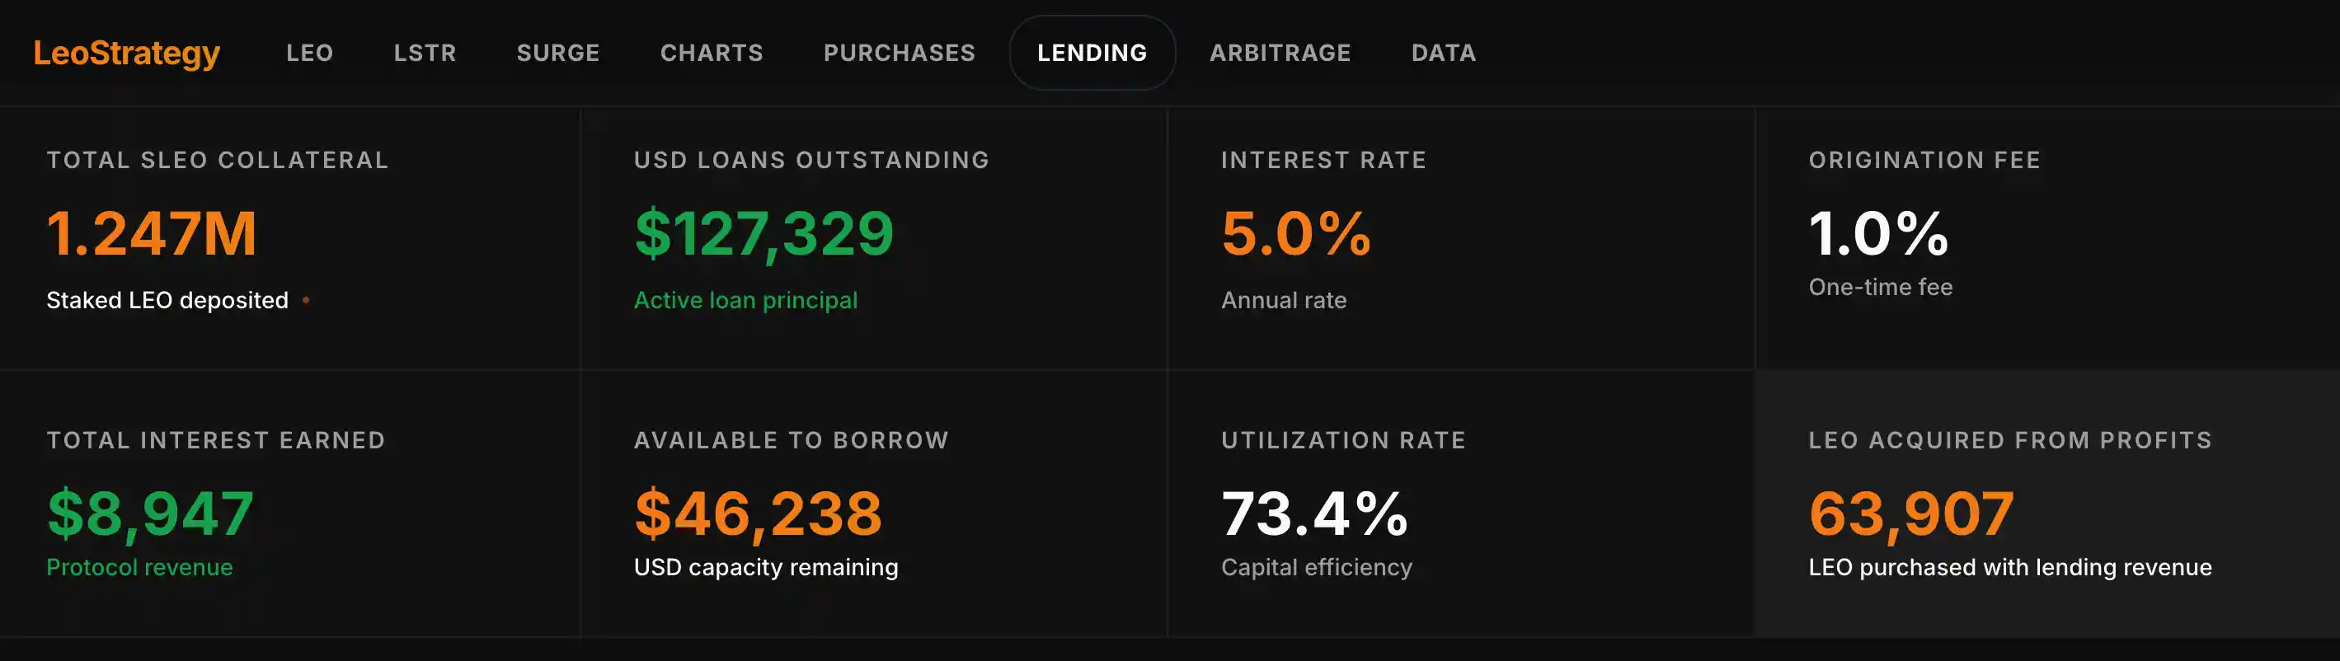Select the Total Interest Earned $8,947 figure
Image resolution: width=2340 pixels, height=661 pixels.
tap(150, 513)
